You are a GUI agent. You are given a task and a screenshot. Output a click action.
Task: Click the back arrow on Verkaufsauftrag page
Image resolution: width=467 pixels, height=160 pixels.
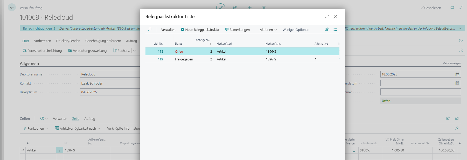[12, 8]
